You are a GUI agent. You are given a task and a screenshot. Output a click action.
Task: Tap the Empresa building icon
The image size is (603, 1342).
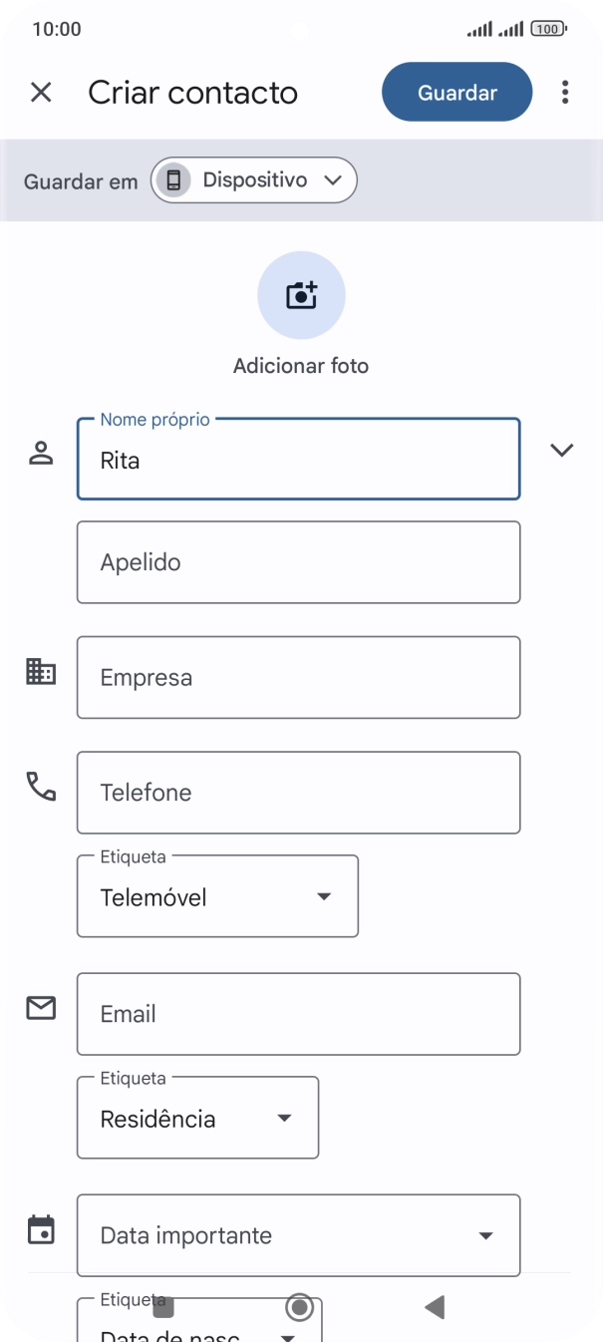point(41,671)
